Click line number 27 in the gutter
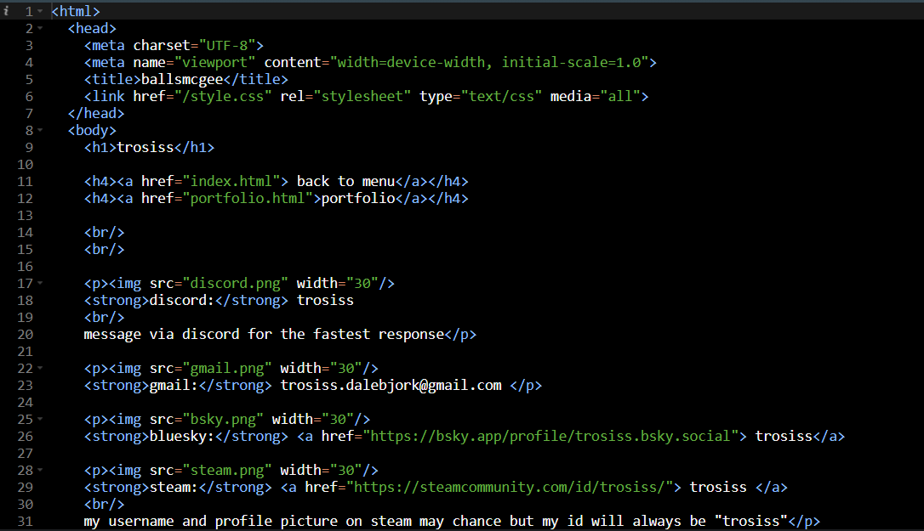This screenshot has height=531, width=924. [26, 454]
